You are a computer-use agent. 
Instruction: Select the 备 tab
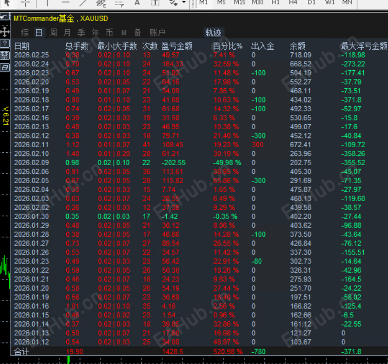click(138, 32)
